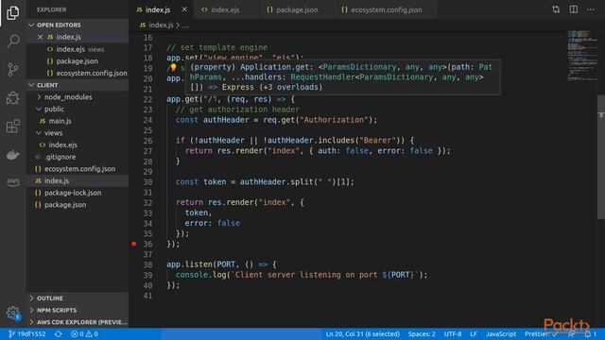Click the index.js breadcrumb item

pos(157,25)
